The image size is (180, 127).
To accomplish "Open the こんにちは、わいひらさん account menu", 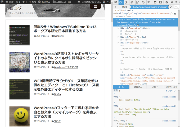I will tap(93, 2).
